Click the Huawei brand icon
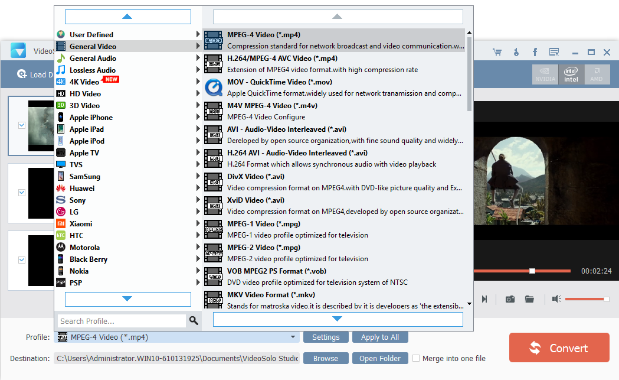The height and width of the screenshot is (380, 619). click(61, 188)
